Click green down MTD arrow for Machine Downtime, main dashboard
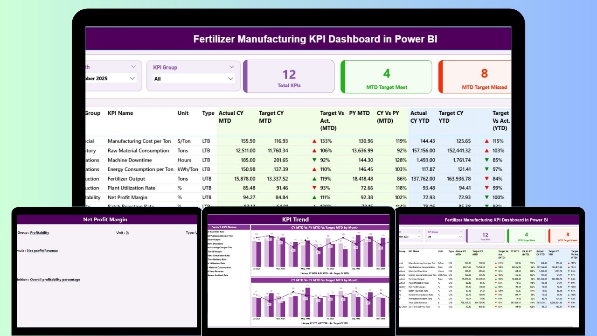This screenshot has width=597, height=336. coord(314,160)
